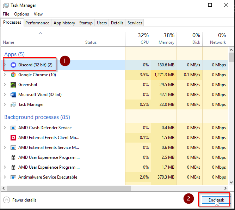Sort by the Memory column header
This screenshot has height=210, width=235.
(164, 39)
